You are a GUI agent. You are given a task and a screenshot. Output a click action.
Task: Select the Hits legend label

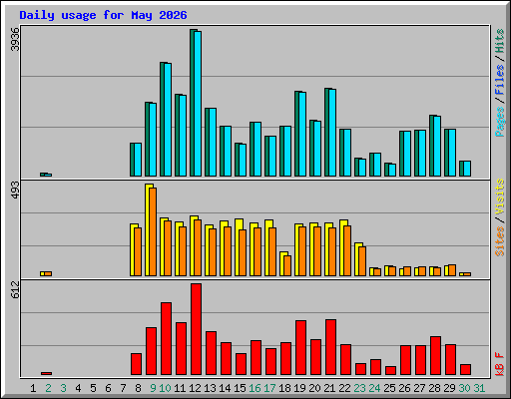[x=499, y=41]
